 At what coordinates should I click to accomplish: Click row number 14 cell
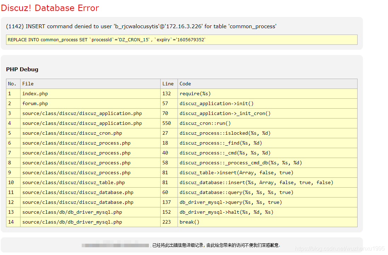(13, 222)
